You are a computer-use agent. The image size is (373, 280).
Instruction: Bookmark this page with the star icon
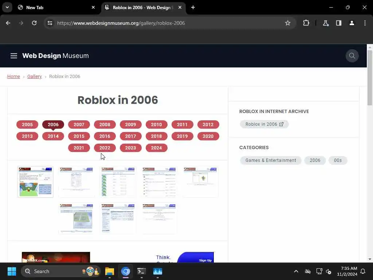tap(288, 23)
